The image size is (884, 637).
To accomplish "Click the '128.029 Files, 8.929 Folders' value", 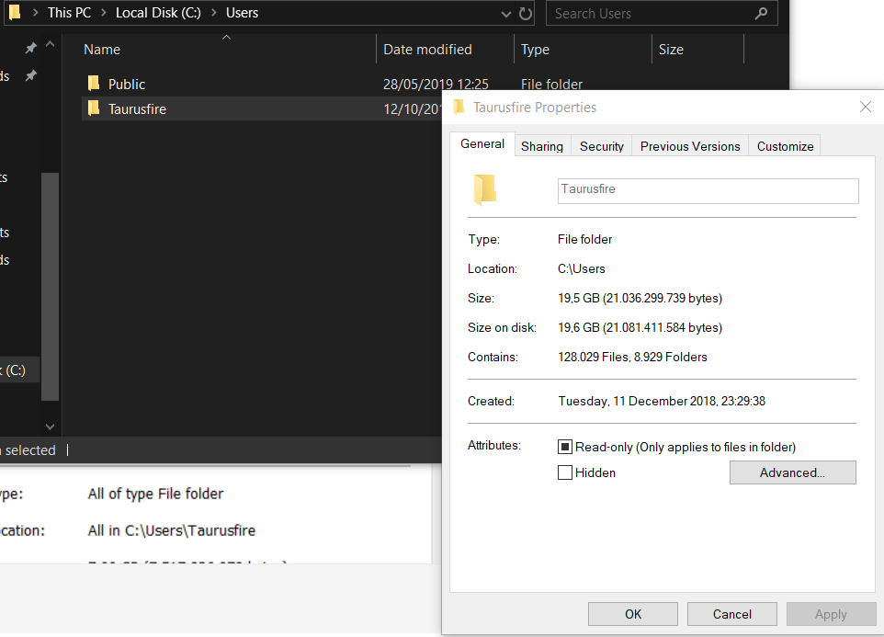I will (632, 357).
